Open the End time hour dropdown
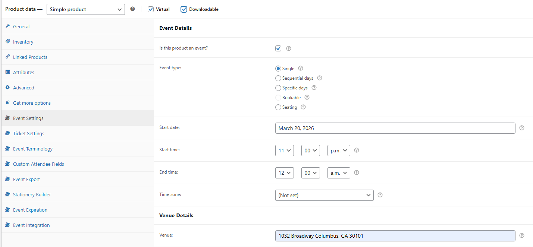The image size is (533, 247). point(285,173)
